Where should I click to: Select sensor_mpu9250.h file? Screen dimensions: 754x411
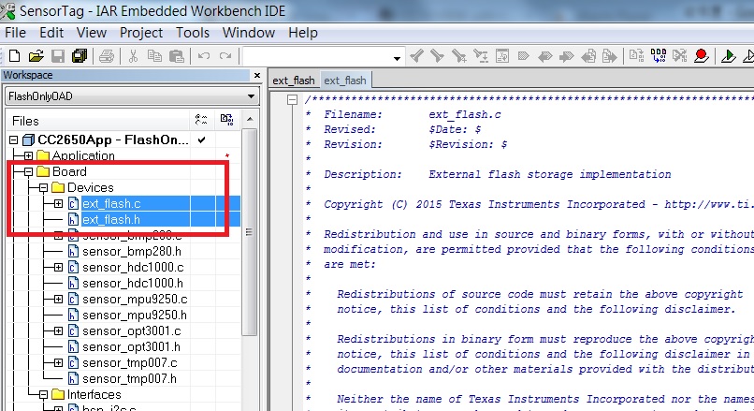[135, 315]
